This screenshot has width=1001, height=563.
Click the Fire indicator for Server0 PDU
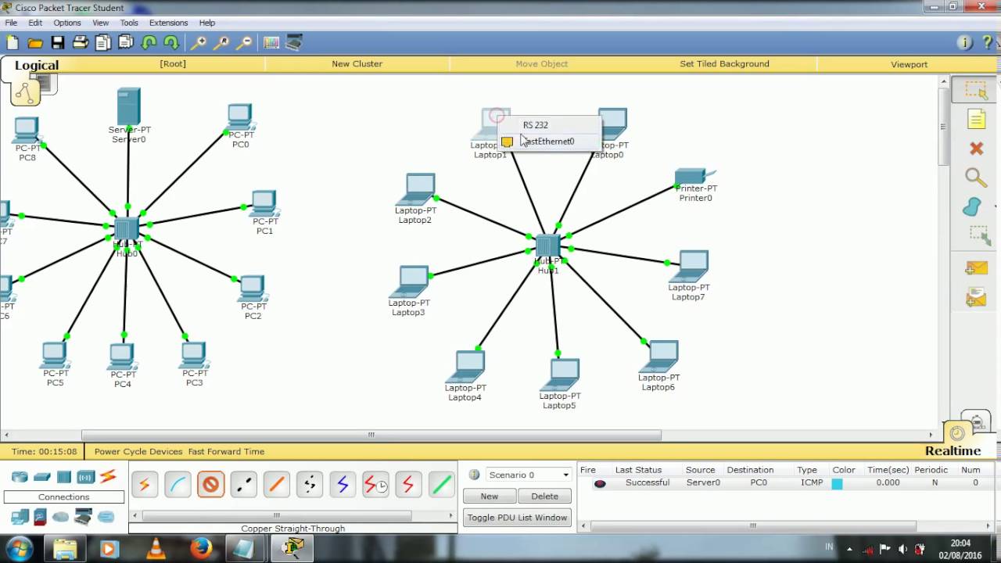[x=600, y=483]
